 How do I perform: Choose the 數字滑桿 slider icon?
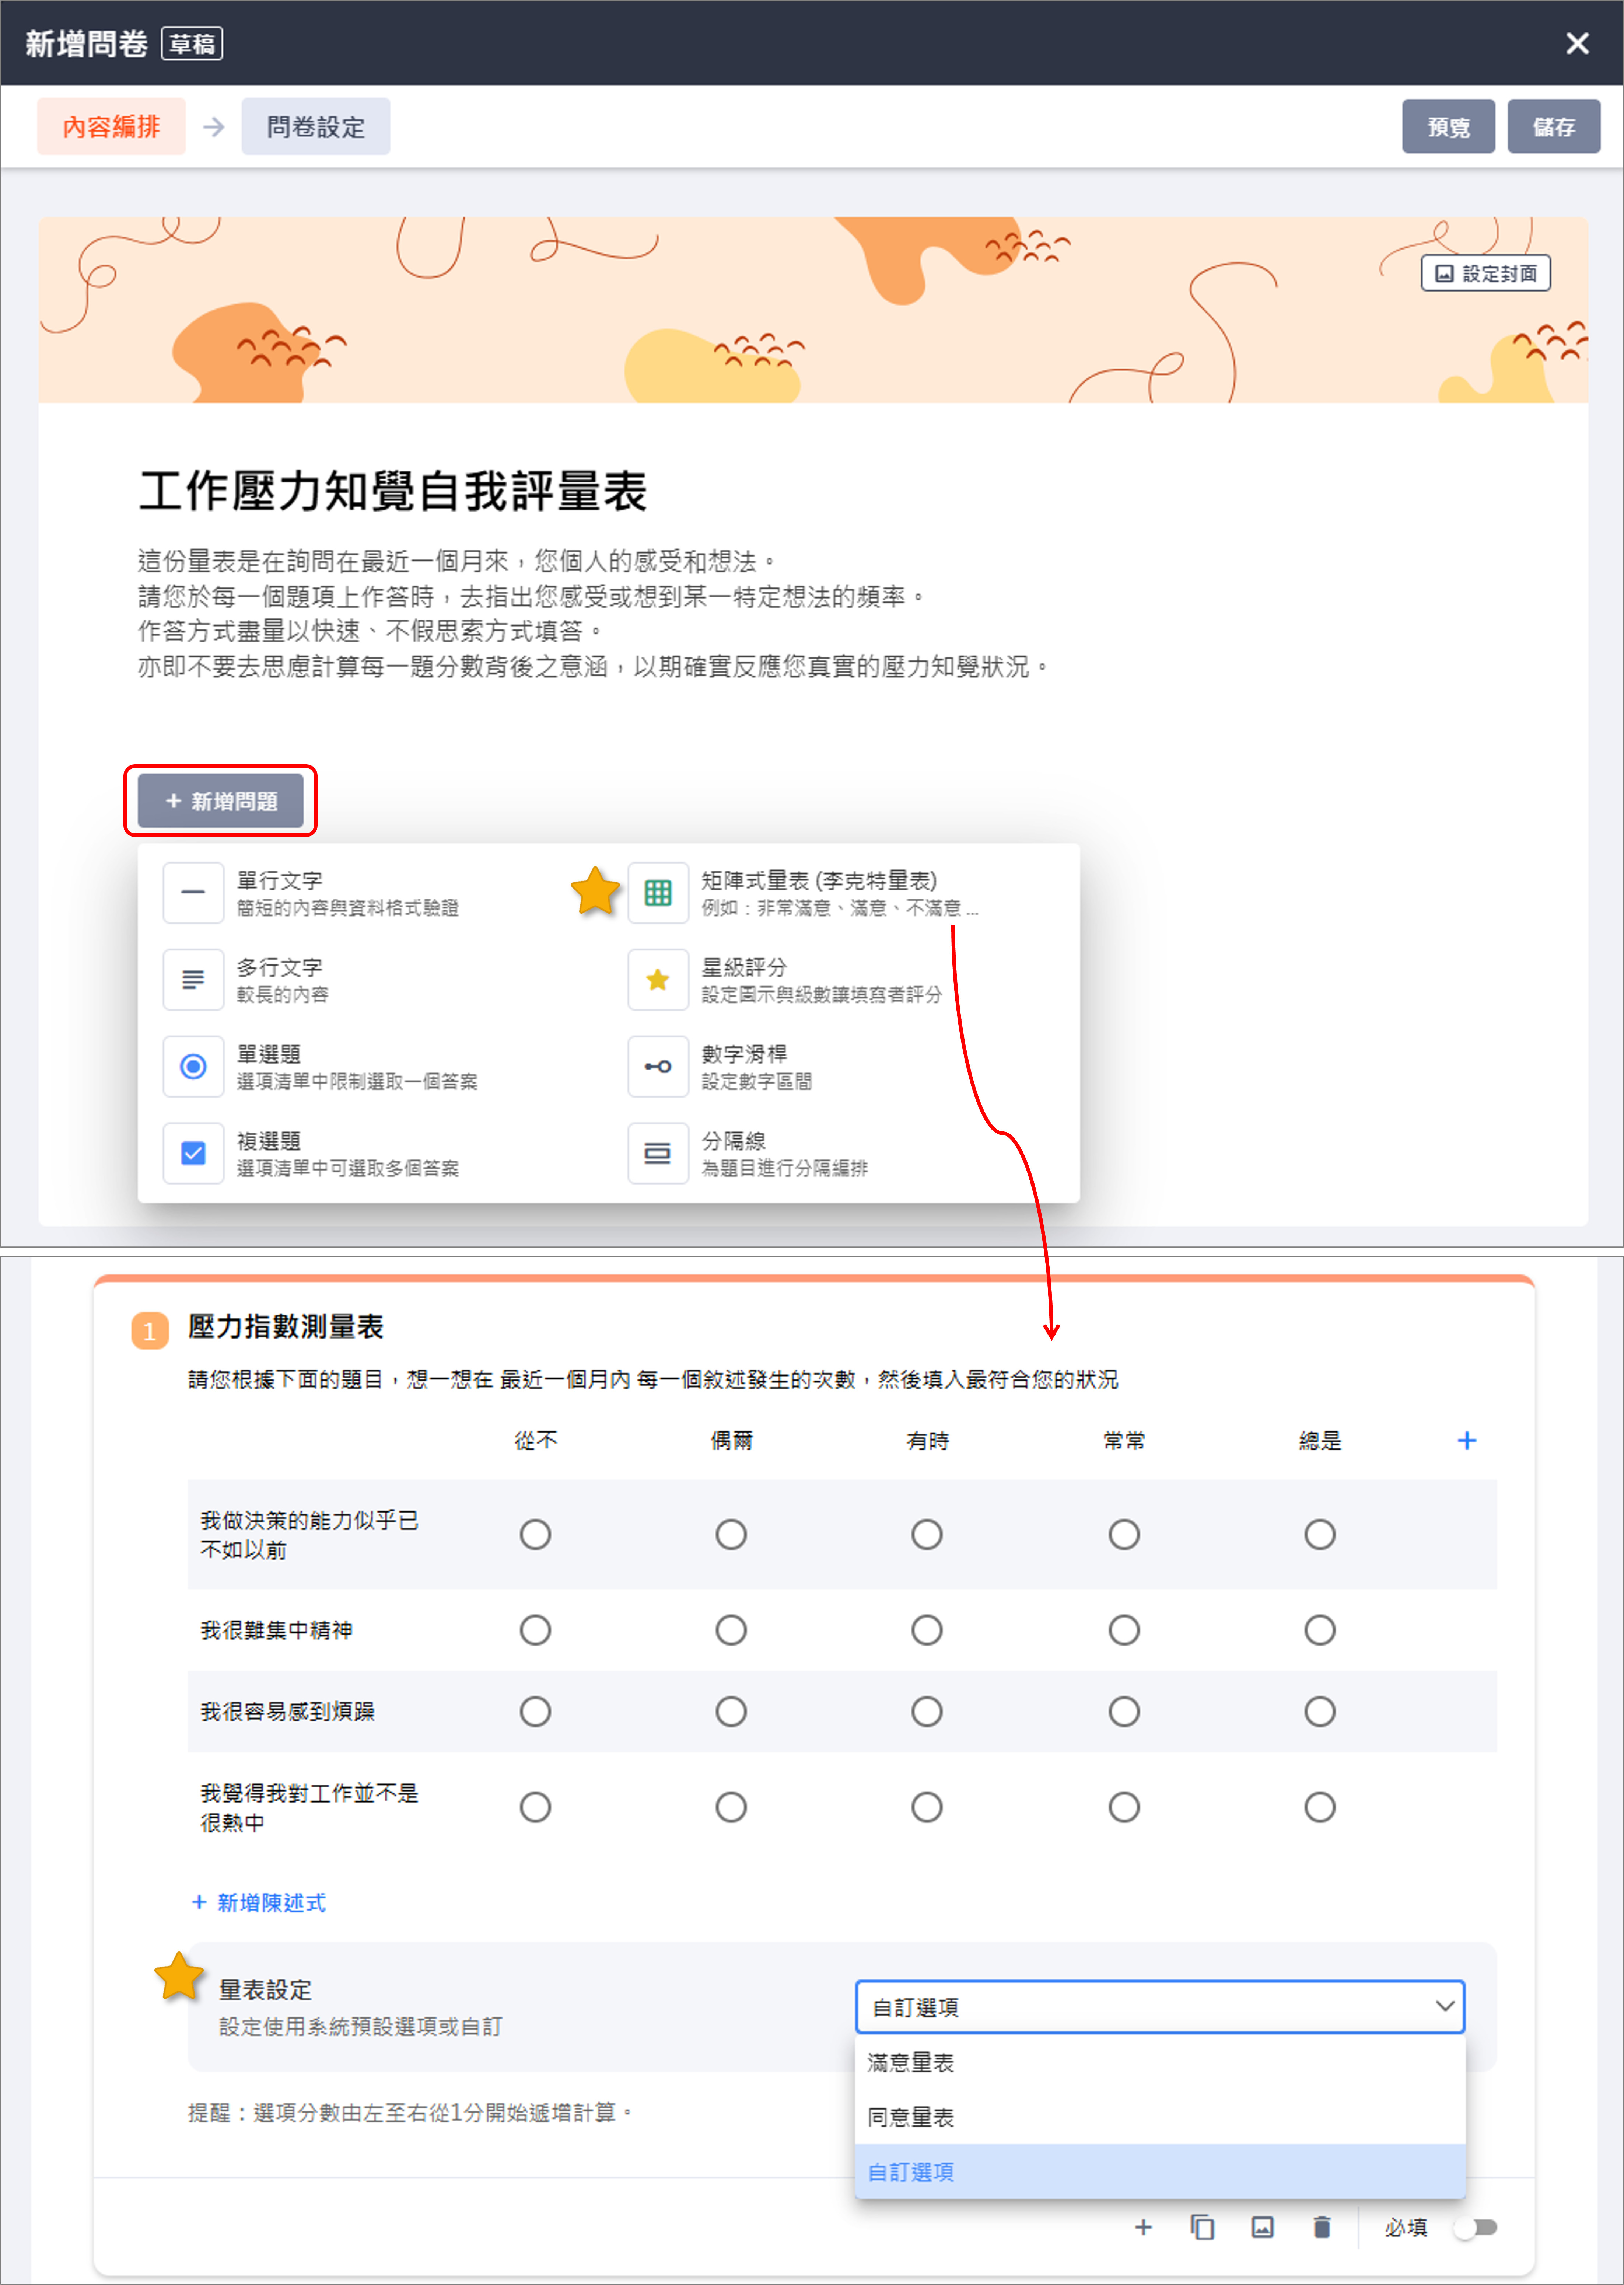[658, 1067]
